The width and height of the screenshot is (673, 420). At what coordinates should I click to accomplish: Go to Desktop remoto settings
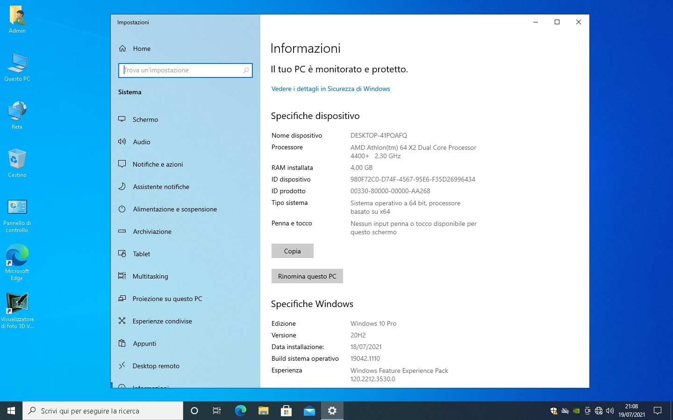156,366
